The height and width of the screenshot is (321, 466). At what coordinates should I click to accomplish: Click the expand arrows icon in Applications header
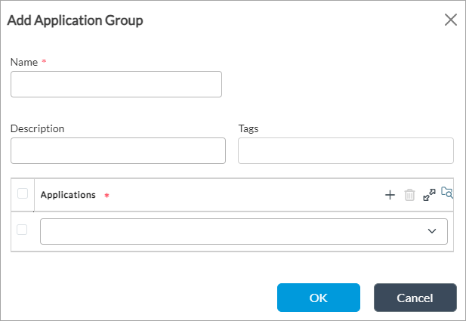(x=429, y=195)
